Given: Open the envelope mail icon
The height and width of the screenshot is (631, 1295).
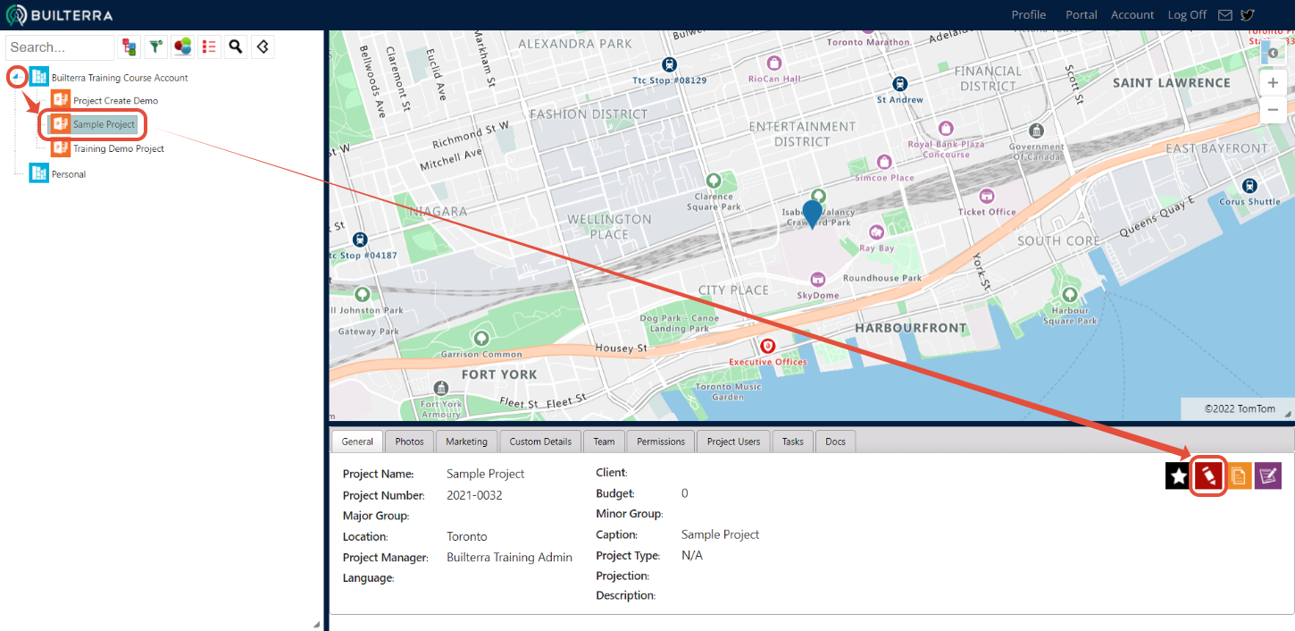Looking at the screenshot, I should pos(1225,15).
